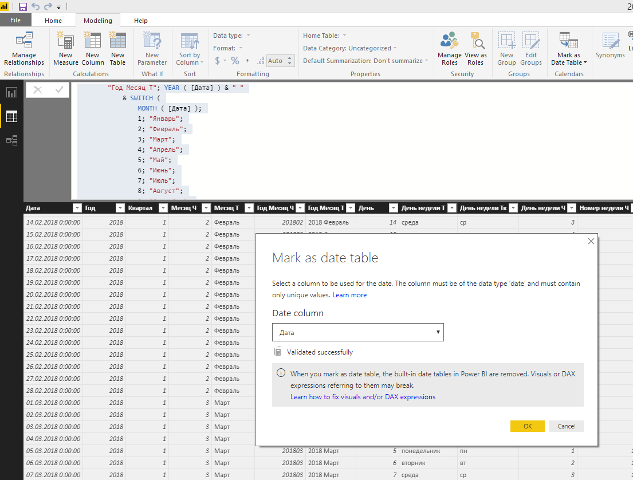
Task: Create a New Table
Action: click(x=117, y=49)
